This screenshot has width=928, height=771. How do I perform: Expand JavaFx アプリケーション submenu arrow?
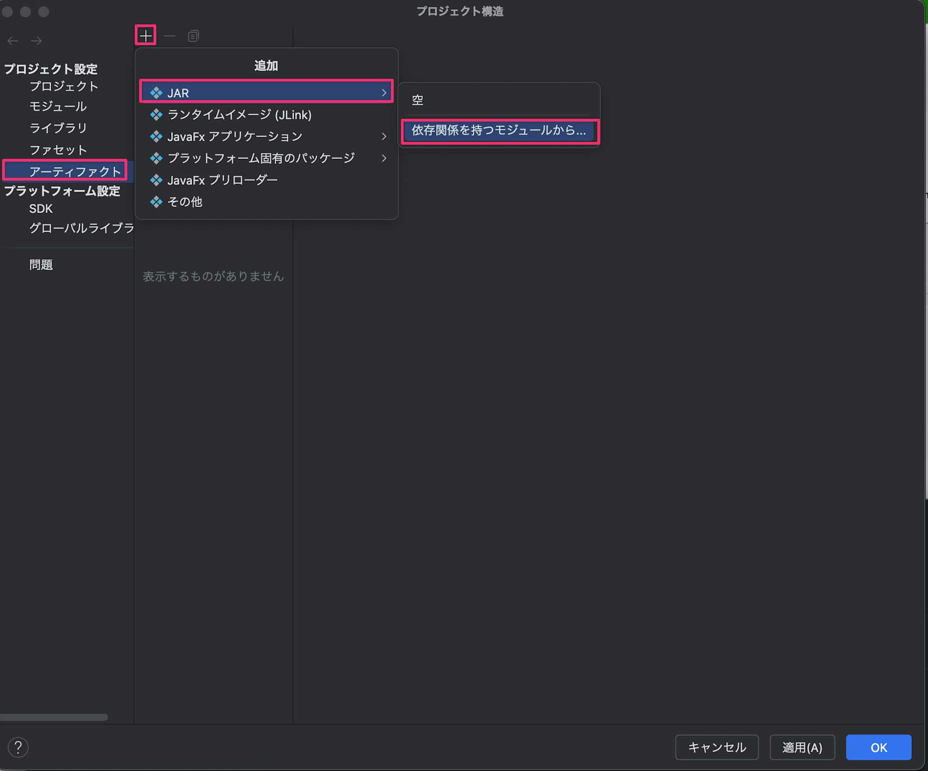(x=384, y=136)
